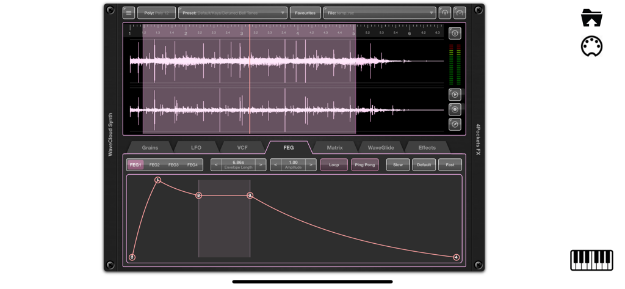Open MIDI connector settings
This screenshot has height=289, width=625.
(x=591, y=46)
